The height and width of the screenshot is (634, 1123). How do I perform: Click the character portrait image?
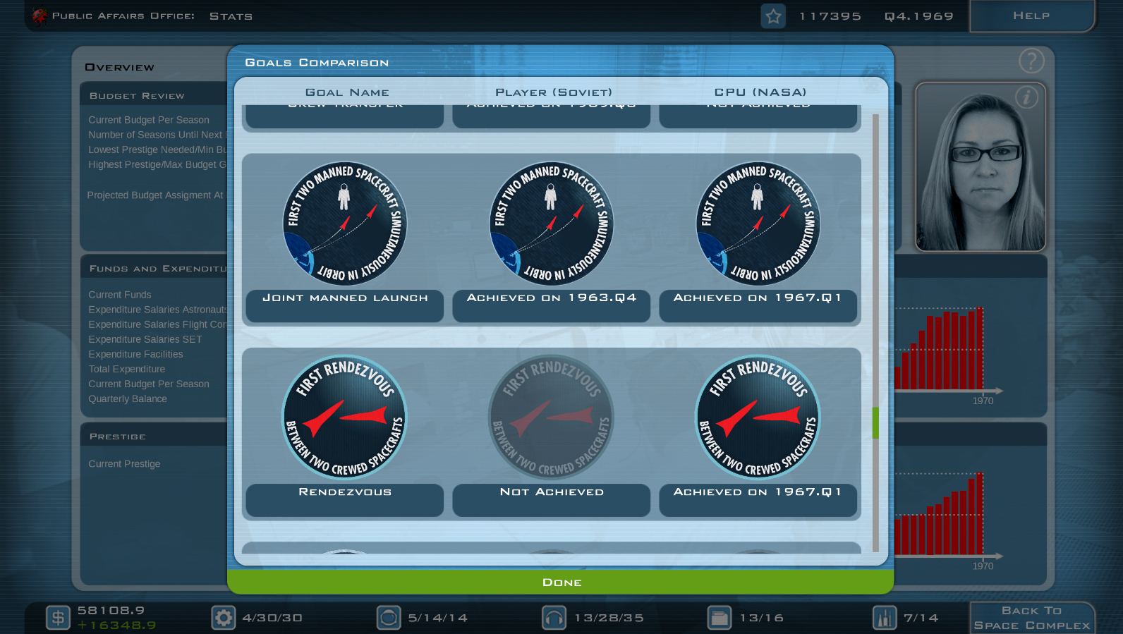[981, 166]
